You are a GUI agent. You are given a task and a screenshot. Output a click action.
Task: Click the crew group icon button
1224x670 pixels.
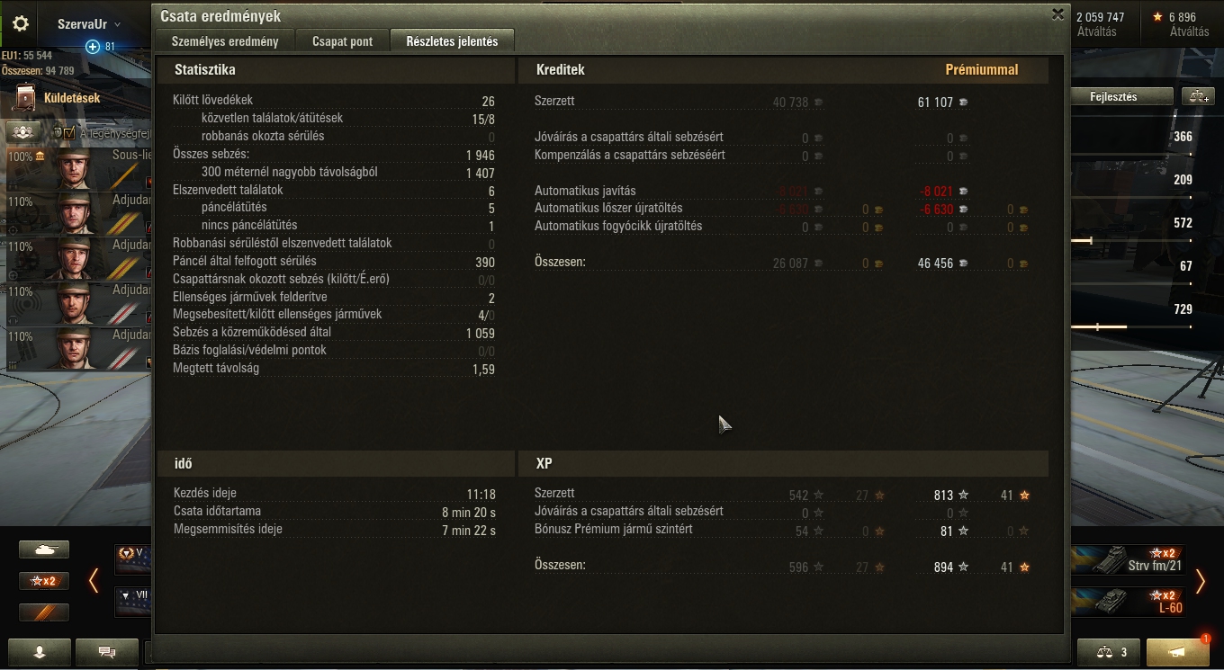[24, 133]
